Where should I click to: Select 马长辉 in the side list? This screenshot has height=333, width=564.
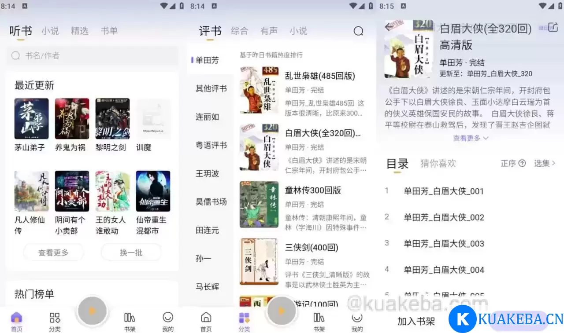[x=207, y=287]
